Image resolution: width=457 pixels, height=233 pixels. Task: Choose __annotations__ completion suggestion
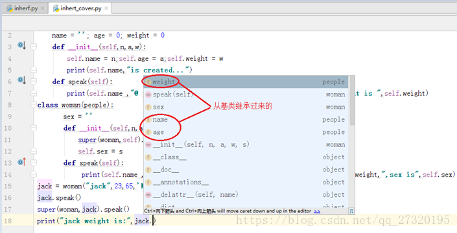click(246, 182)
